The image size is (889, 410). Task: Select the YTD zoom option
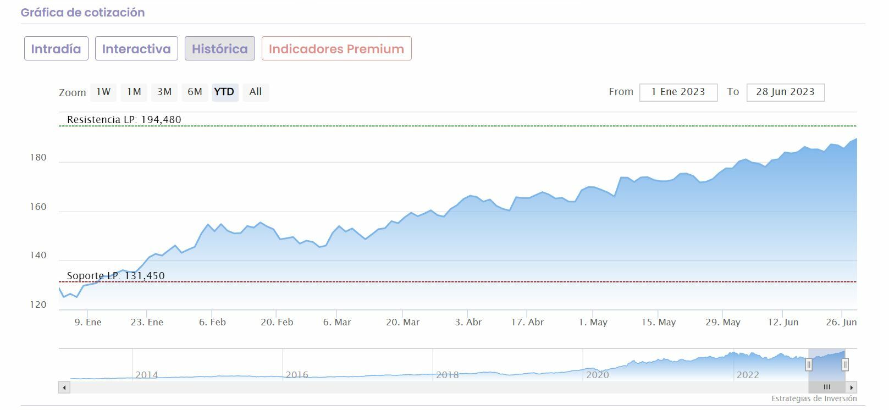[224, 92]
